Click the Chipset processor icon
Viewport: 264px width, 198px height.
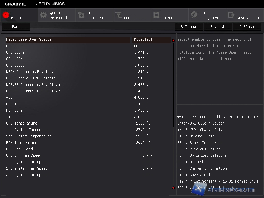(156, 15)
